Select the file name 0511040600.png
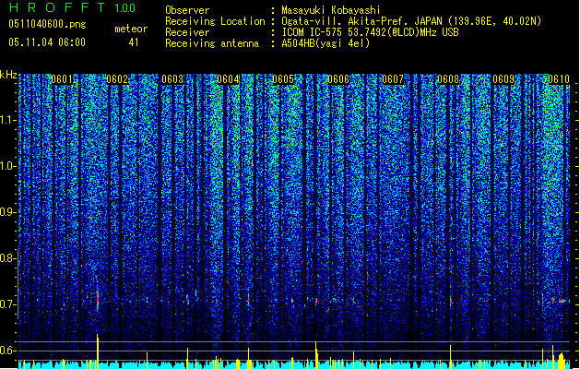Image resolution: width=580 pixels, height=369 pixels. pos(47,25)
